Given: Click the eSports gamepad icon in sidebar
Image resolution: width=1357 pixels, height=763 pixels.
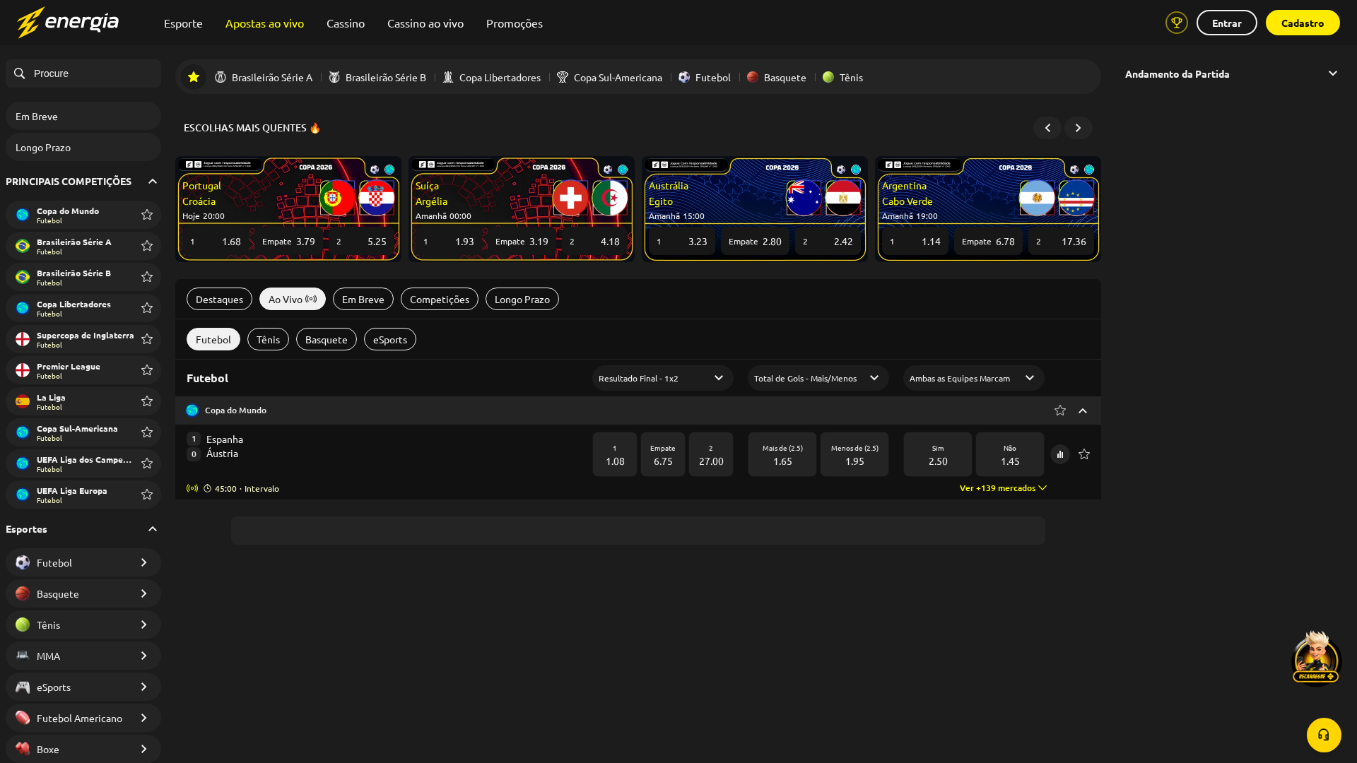Looking at the screenshot, I should pos(23,687).
